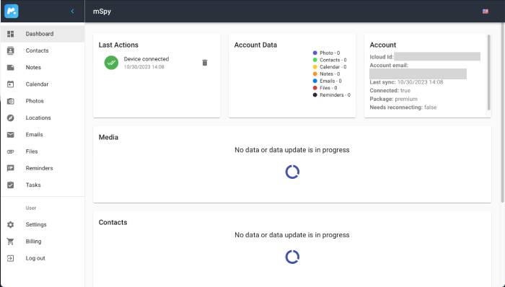Click the Media loading spinner
The image size is (505, 287).
click(x=292, y=172)
